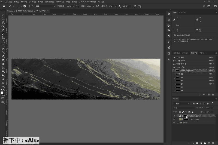Viewport: 218px width, 145px height.
Task: Select the Zoom tool in the toolbox
Action: pyautogui.click(x=3, y=79)
